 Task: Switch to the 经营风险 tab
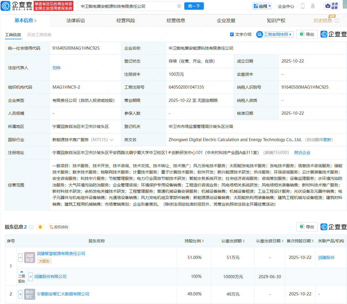[x=126, y=21]
